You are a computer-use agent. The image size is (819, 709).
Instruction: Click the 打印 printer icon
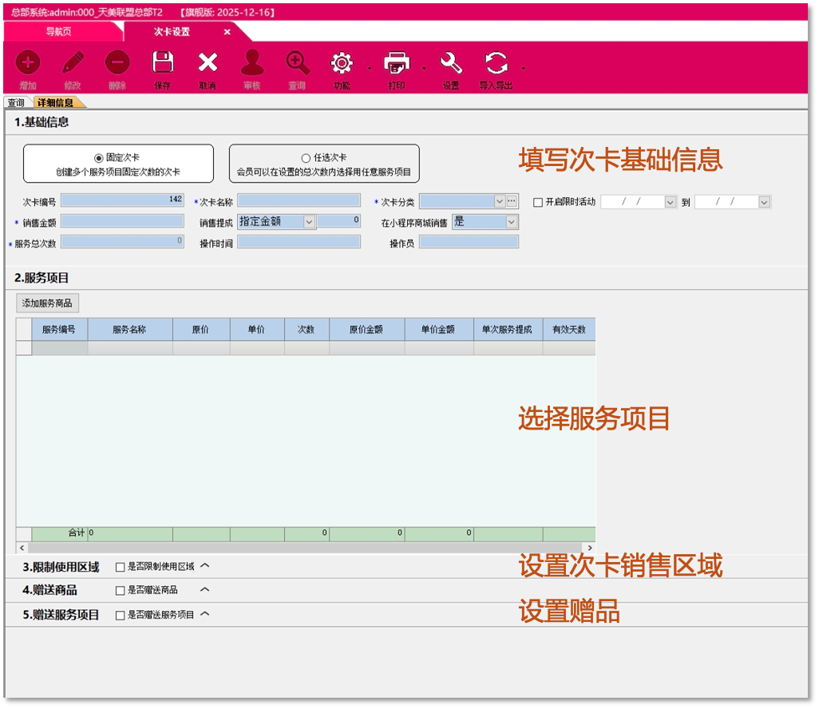click(x=397, y=63)
